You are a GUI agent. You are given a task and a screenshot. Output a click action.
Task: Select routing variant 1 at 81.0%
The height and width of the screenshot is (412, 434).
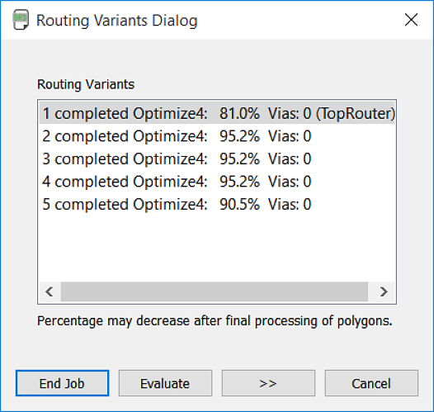pyautogui.click(x=217, y=113)
